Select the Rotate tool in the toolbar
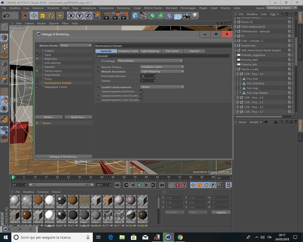 pyautogui.click(x=51, y=16)
